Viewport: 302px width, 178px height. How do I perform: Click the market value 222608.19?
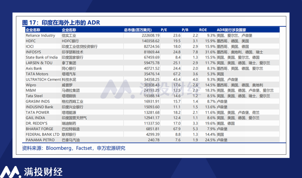pos(151,36)
